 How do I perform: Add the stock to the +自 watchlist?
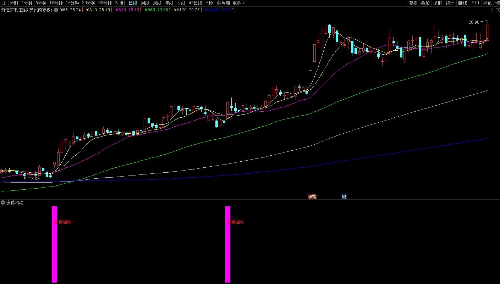click(x=497, y=3)
